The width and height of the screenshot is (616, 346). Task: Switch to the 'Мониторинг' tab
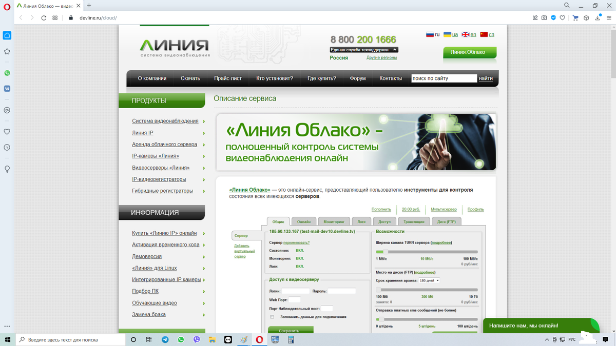334,221
